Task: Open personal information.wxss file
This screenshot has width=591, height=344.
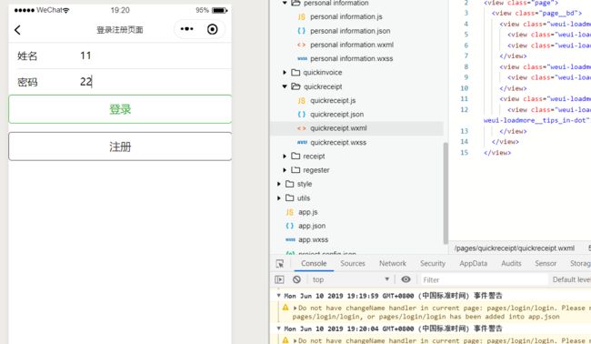Action: [351, 59]
